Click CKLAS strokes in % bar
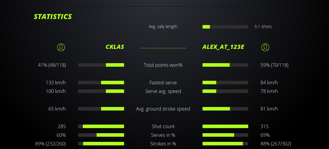This screenshot has height=149, width=329. (101, 144)
